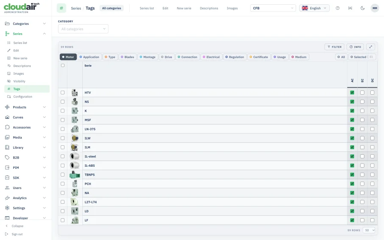Open the All categories dropdown under CATEGORY
The width and height of the screenshot is (384, 240).
[x=83, y=29]
